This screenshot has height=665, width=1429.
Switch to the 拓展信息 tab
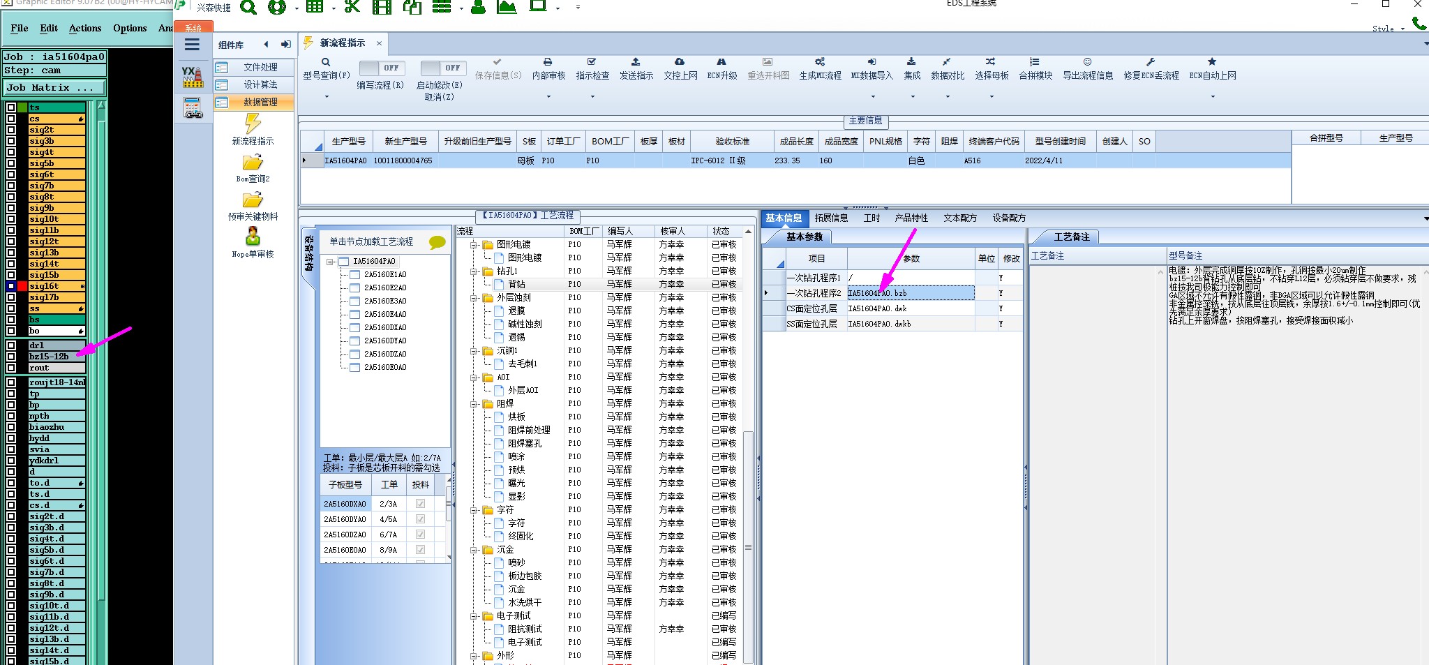point(831,218)
